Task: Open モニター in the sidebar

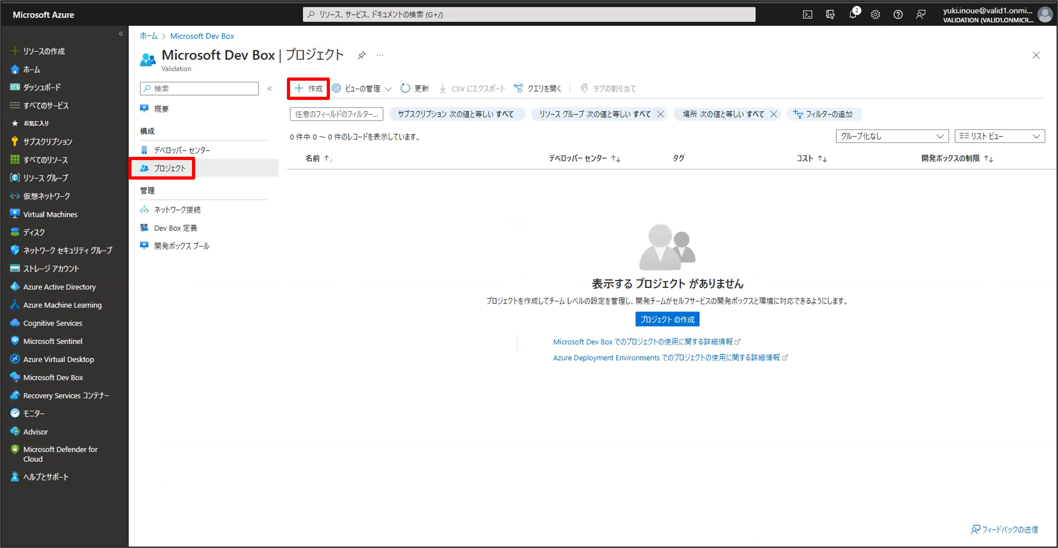Action: (x=34, y=413)
